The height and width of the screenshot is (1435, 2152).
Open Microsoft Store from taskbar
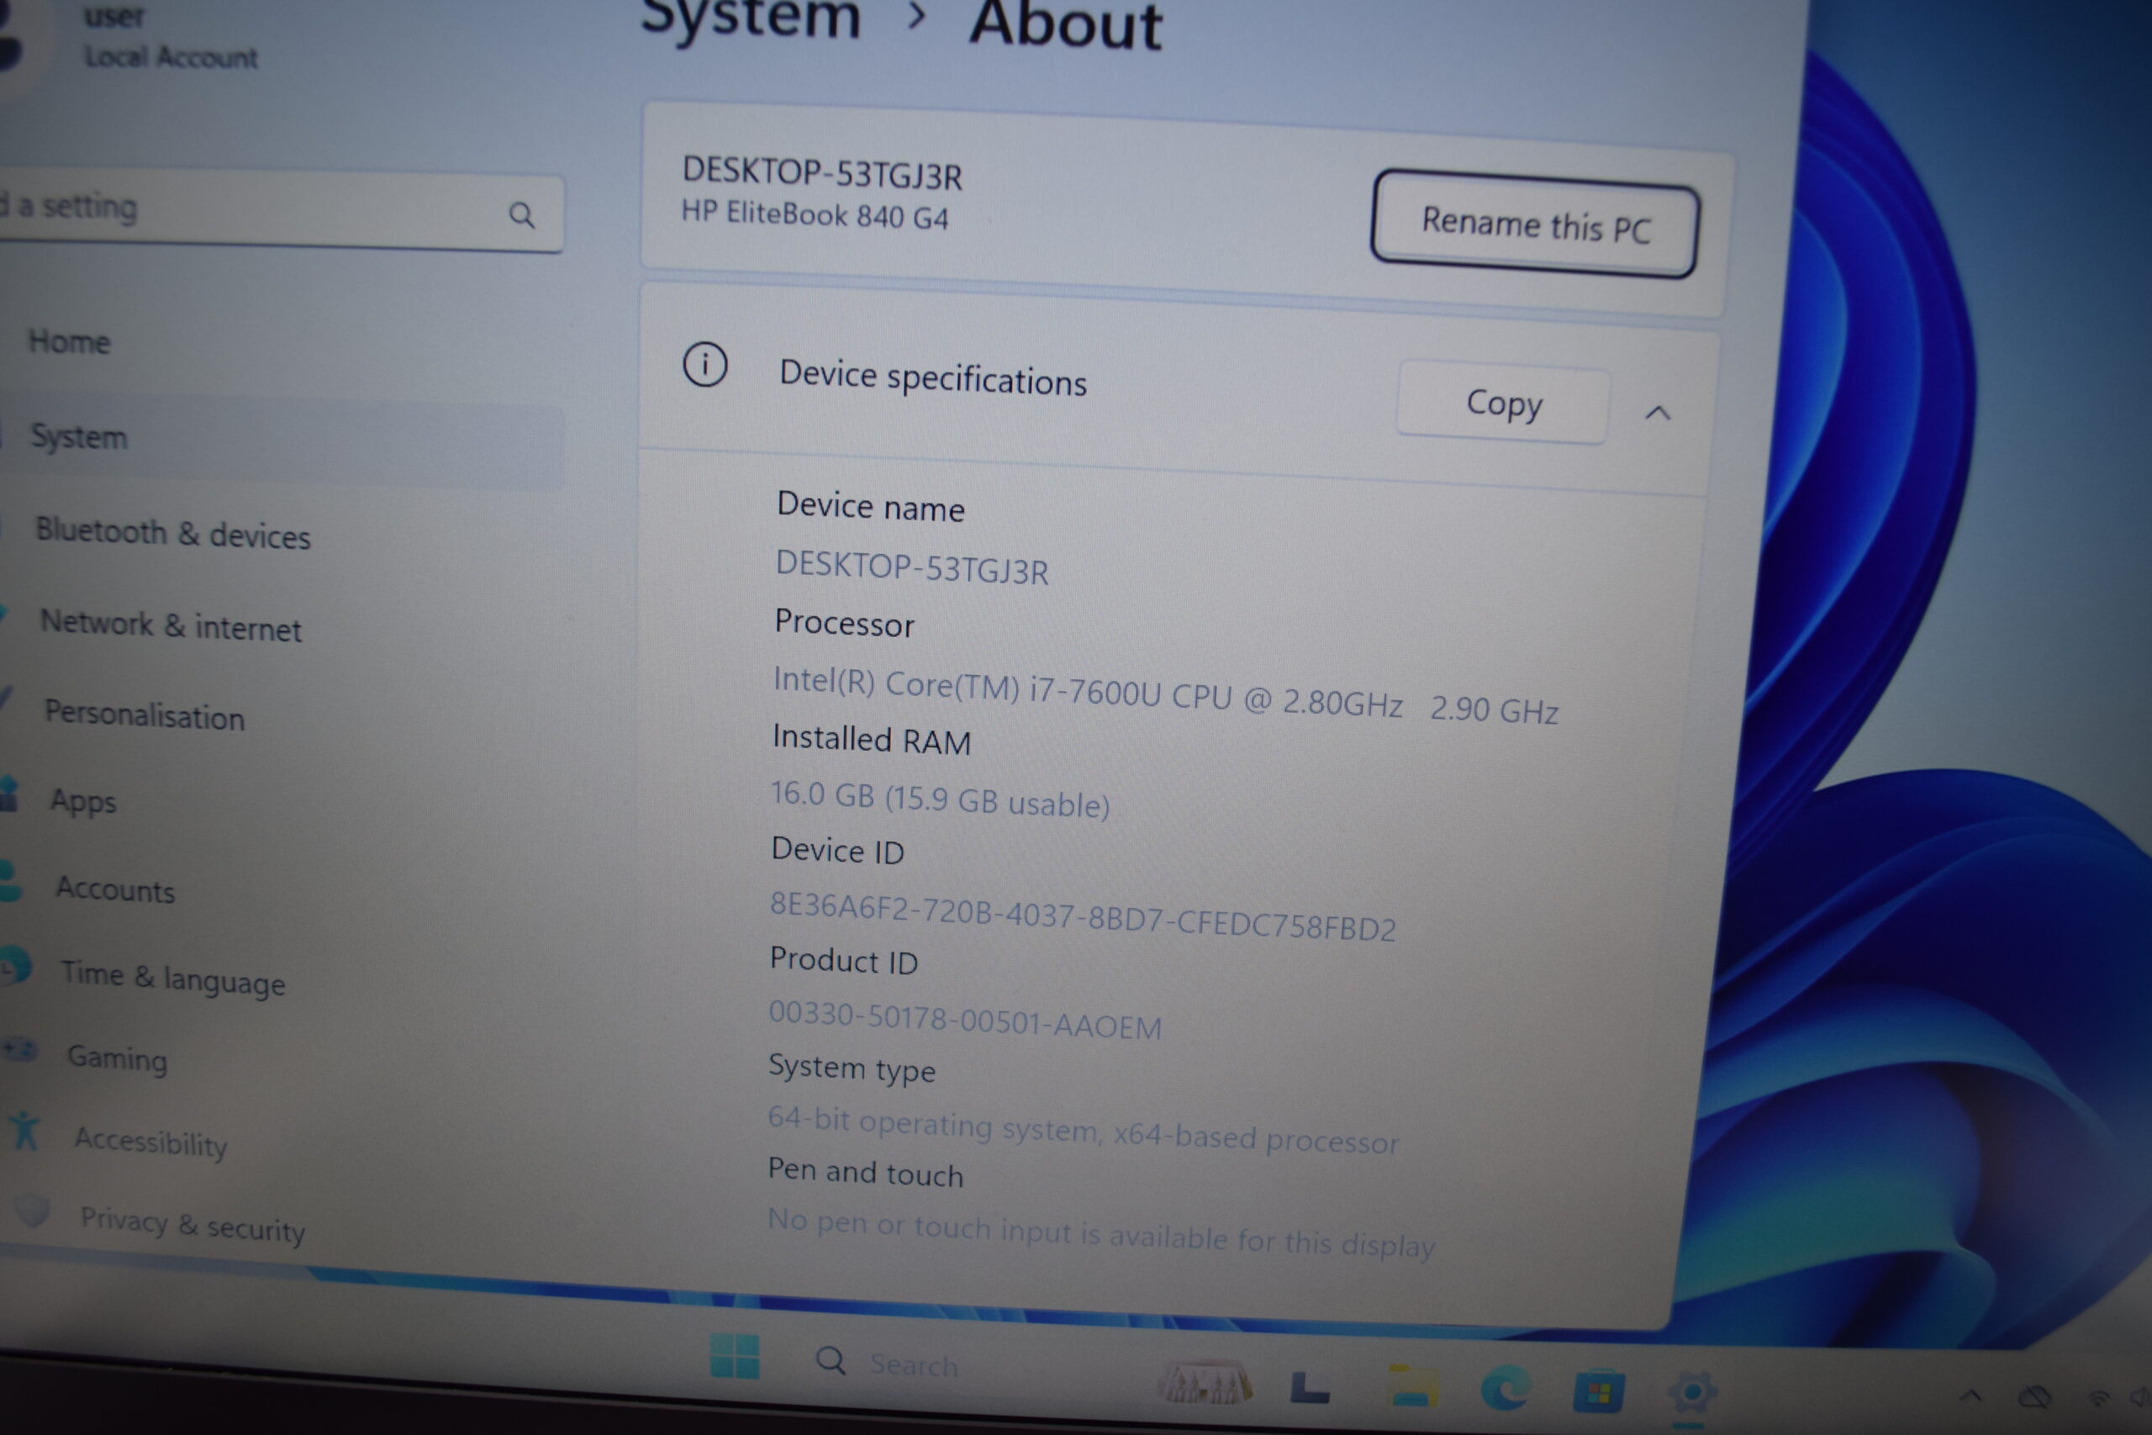[1598, 1393]
